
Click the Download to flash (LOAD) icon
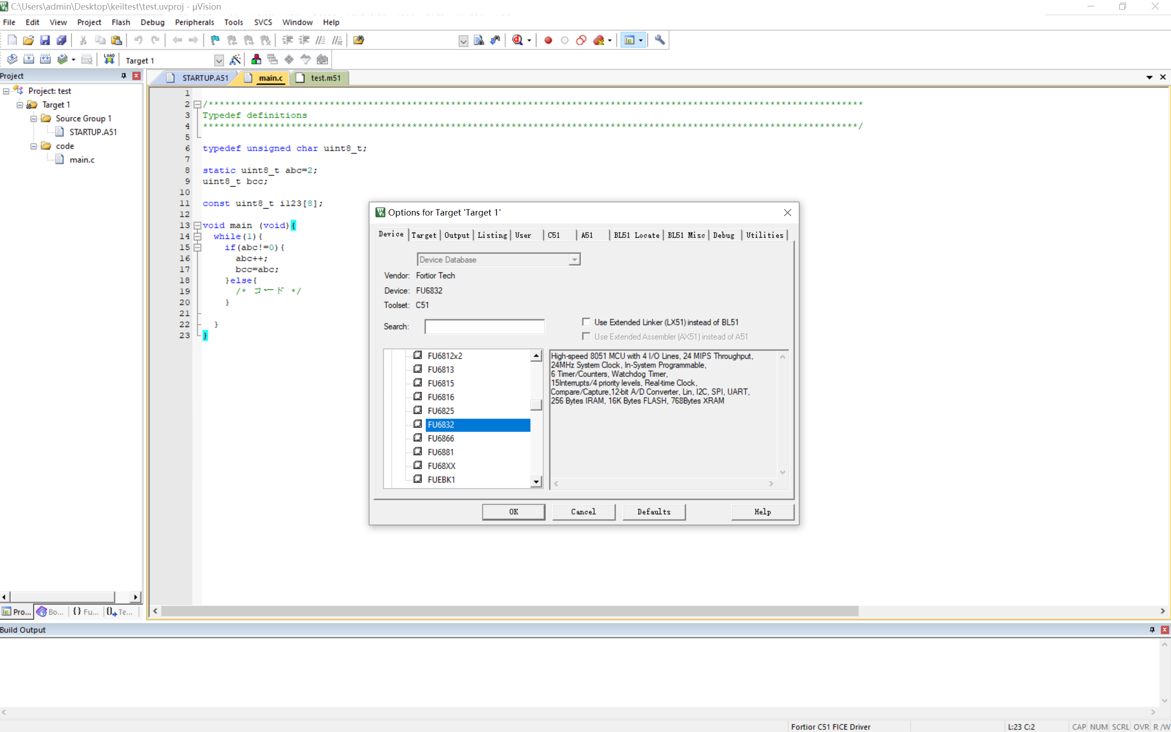coord(109,59)
